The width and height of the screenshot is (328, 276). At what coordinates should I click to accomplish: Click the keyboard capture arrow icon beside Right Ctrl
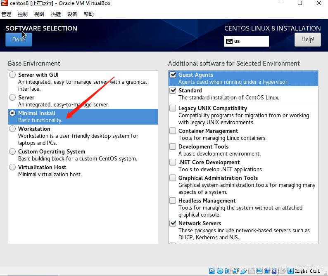click(291, 271)
